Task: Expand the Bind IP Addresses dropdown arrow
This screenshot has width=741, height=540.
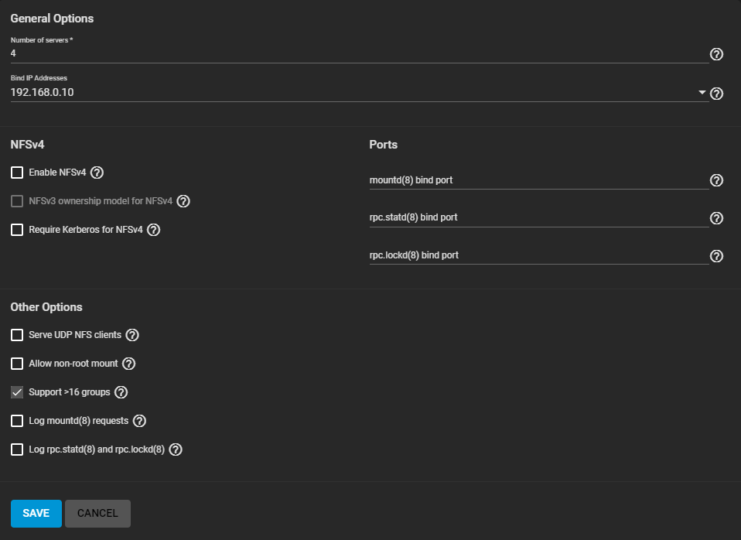Action: point(702,93)
